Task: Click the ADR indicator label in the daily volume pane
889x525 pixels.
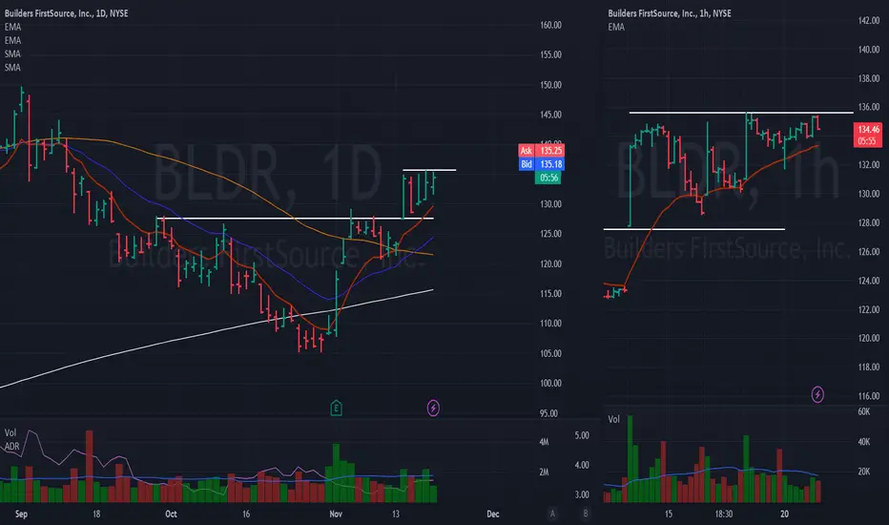Action: pos(11,446)
